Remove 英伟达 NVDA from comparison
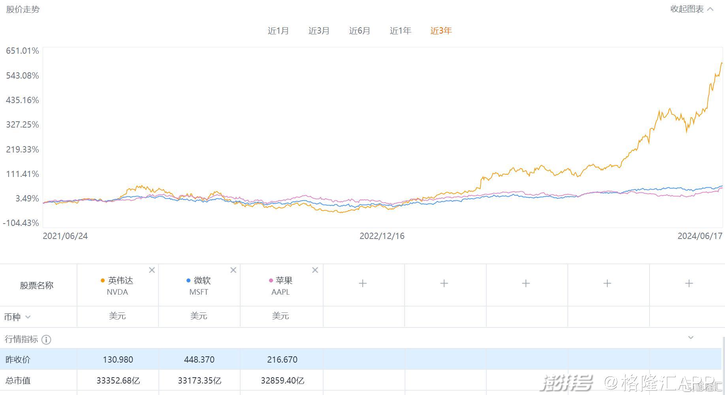Viewport: 725px width, 395px height. click(152, 270)
